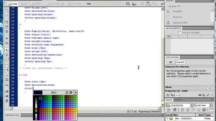Pick the yellow swatch in left column
Viewport: 216px width, 121px height.
point(36,115)
